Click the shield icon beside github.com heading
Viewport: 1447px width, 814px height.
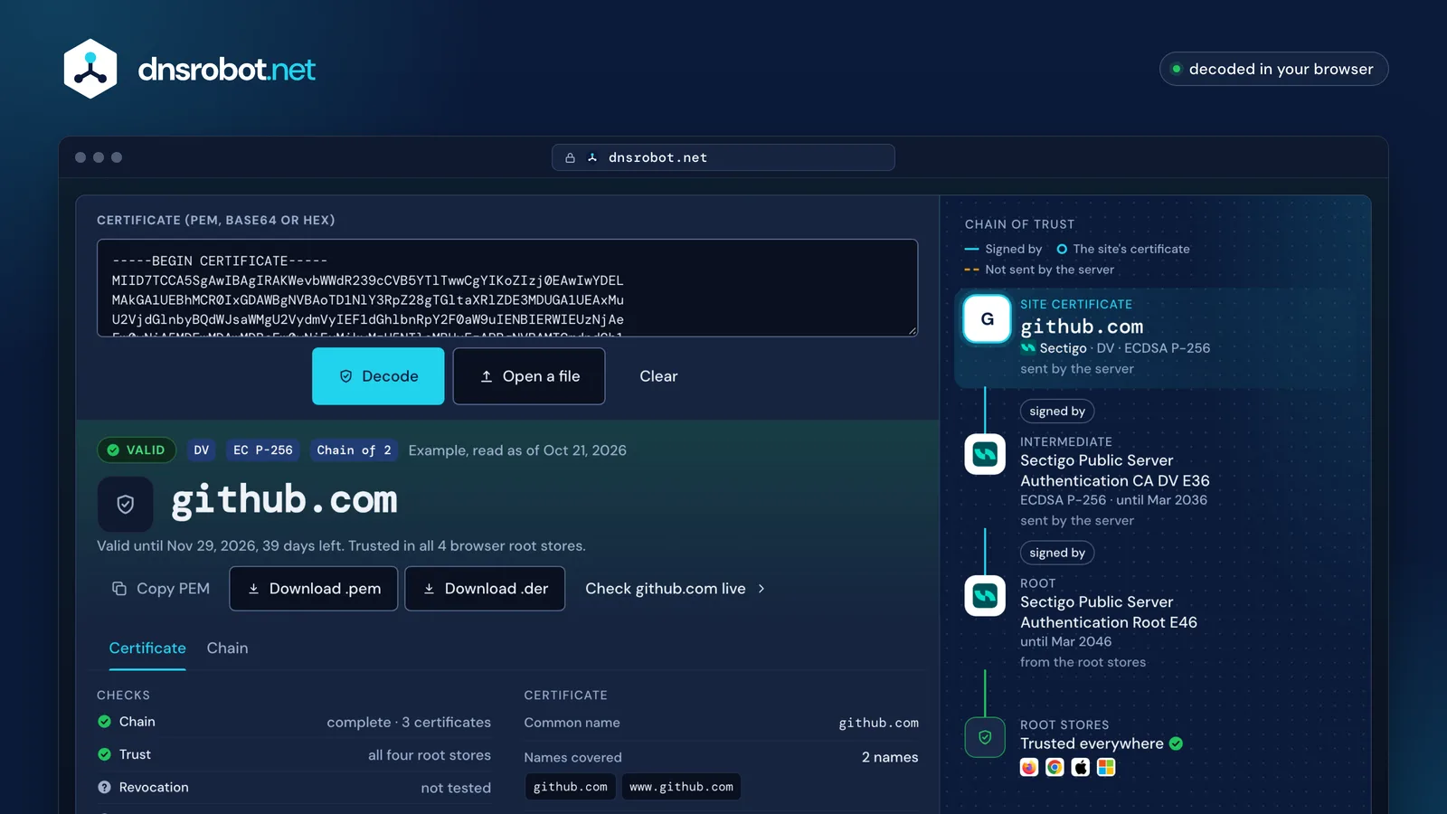[126, 504]
